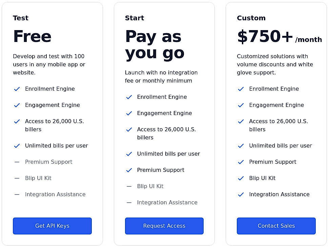Click the Engagement Engine checkmark in Custom plan
Screen dimensions: 330x249
coord(241,105)
